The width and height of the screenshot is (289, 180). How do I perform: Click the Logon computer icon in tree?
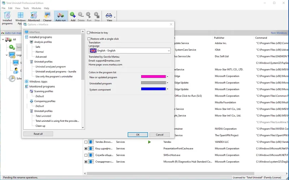[x=12, y=55]
